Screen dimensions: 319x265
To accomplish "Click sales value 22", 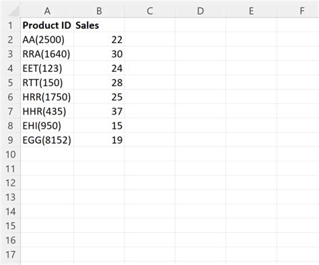I will [x=99, y=40].
